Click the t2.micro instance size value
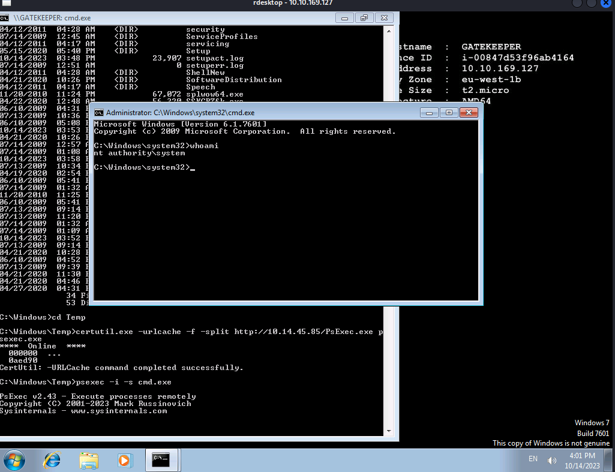This screenshot has width=615, height=472. [x=485, y=90]
